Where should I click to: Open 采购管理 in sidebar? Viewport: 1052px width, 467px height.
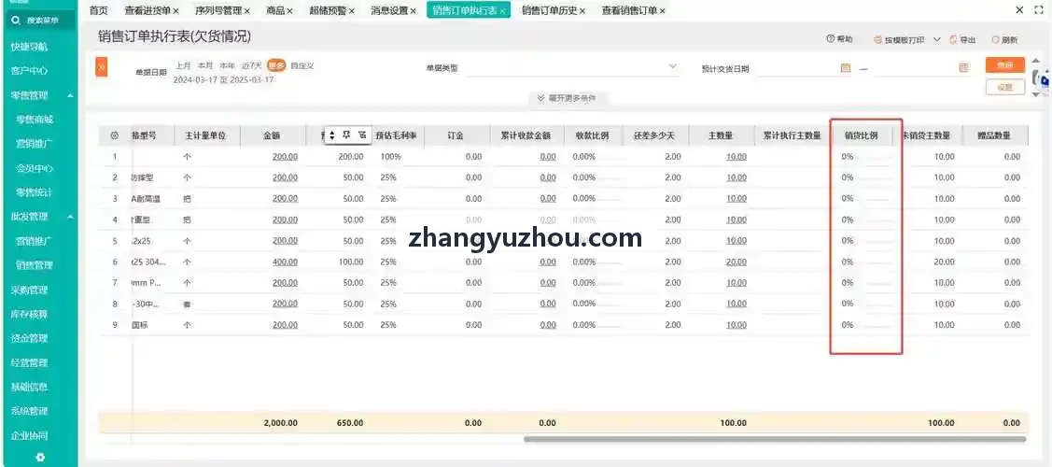tap(30, 290)
